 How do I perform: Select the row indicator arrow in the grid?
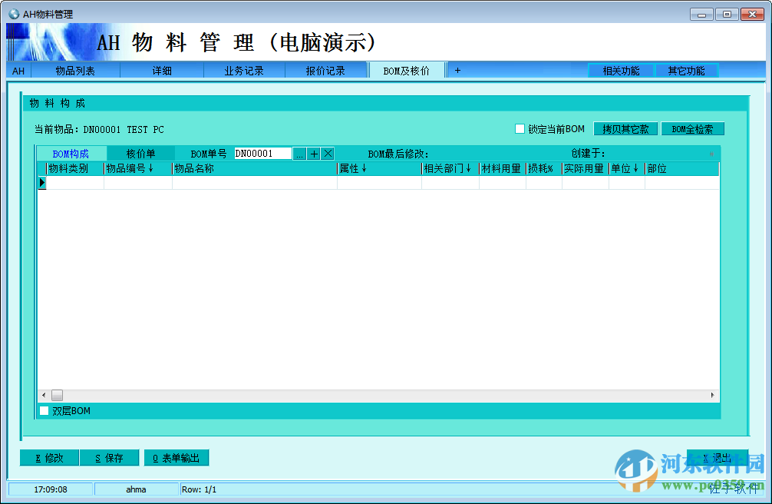click(x=43, y=183)
